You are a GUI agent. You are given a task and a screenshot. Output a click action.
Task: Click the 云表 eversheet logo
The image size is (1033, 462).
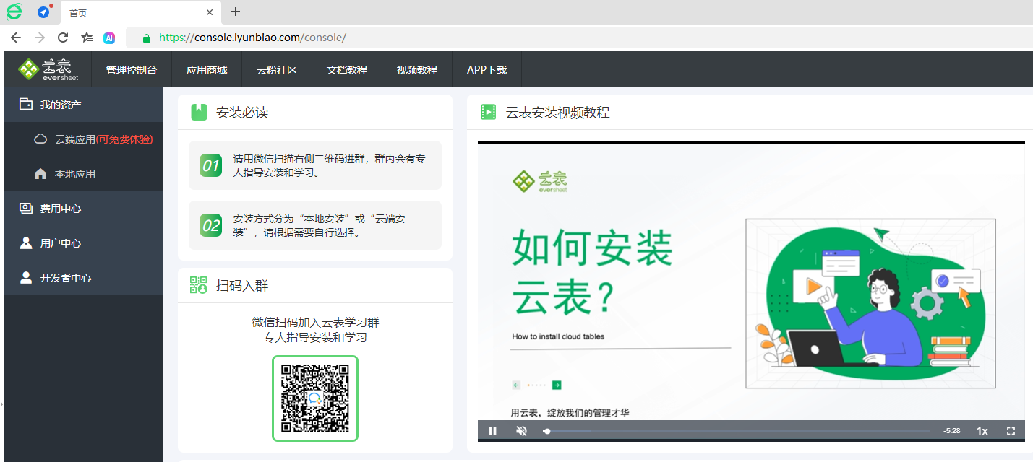[48, 70]
